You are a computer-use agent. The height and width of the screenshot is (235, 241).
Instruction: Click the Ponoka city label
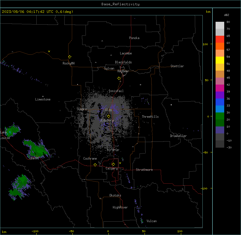tap(134, 38)
